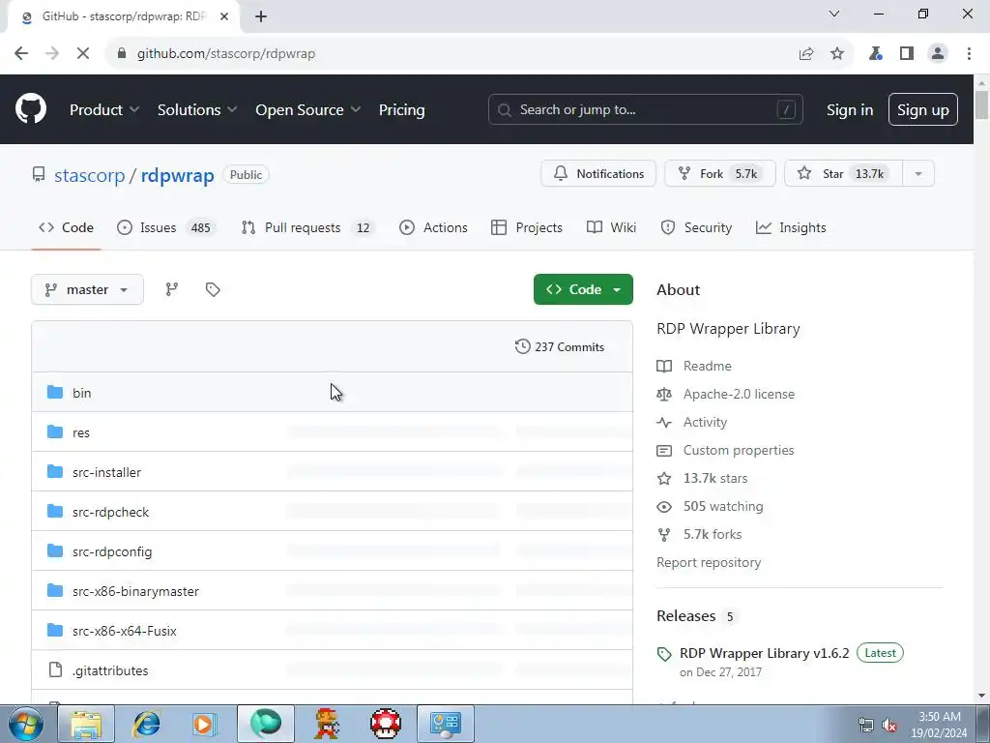Screen dimensions: 990x743
Task: Switch to the Insights tab
Action: point(791,227)
